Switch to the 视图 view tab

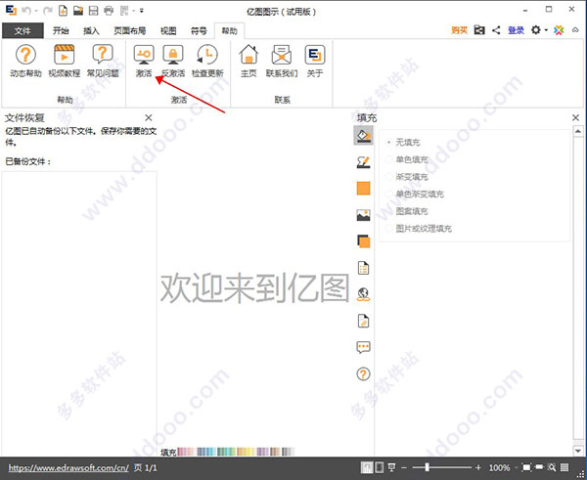pyautogui.click(x=168, y=30)
